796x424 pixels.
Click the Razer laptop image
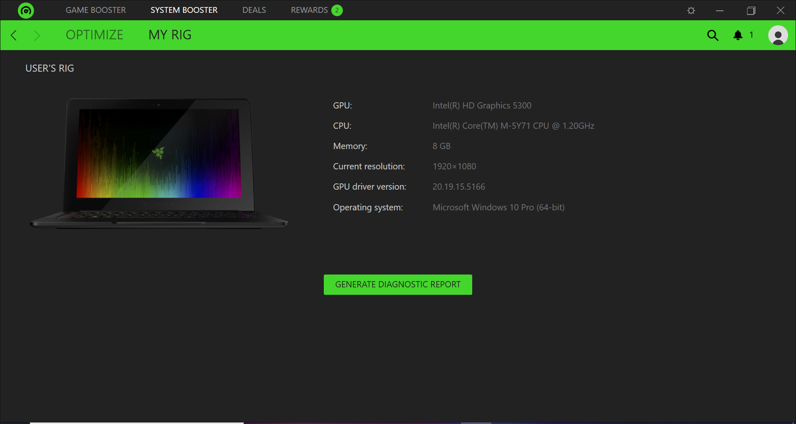click(x=159, y=164)
